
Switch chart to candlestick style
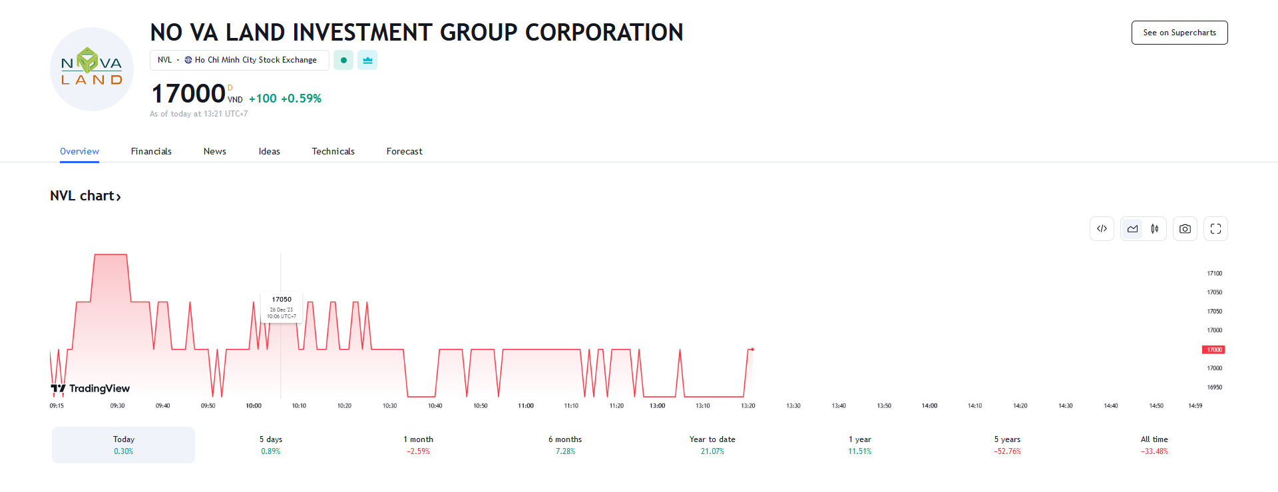(1155, 229)
